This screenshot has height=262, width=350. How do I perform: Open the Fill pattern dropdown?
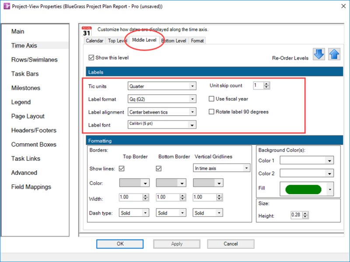307,189
